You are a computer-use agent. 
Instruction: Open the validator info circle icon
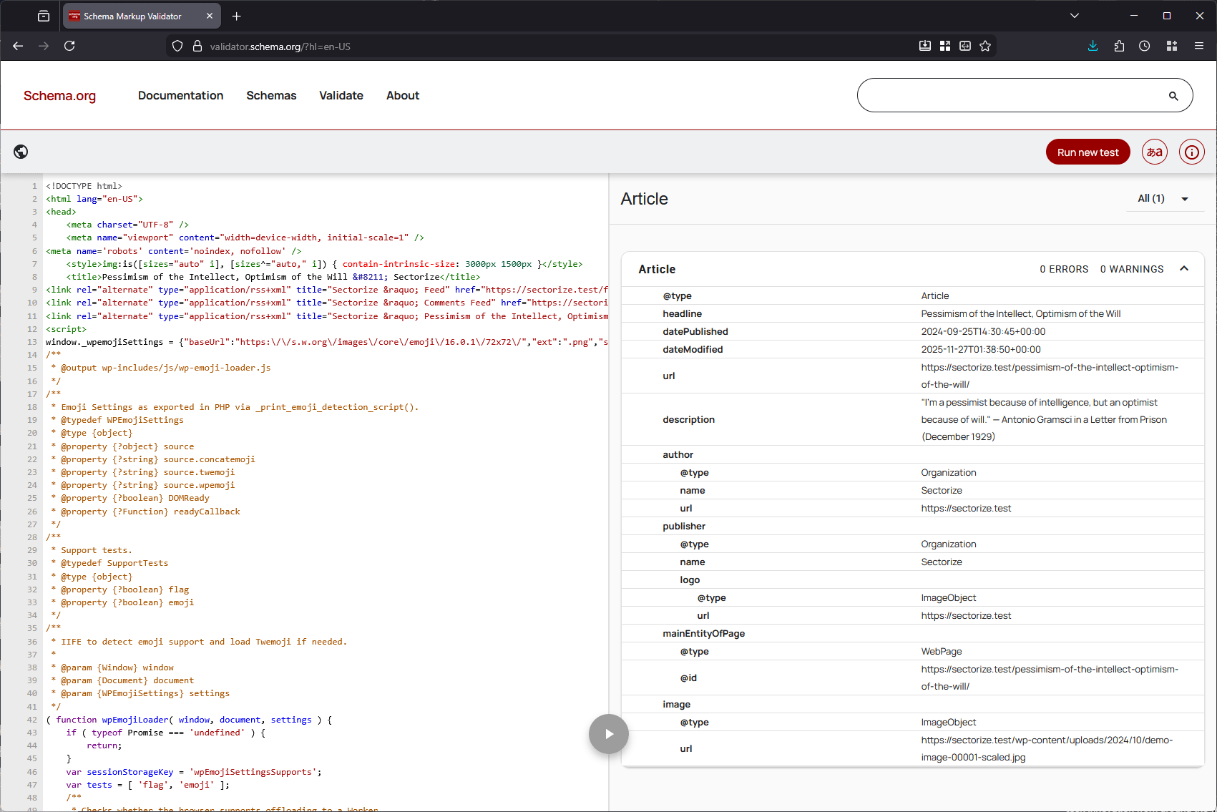[x=1191, y=152]
